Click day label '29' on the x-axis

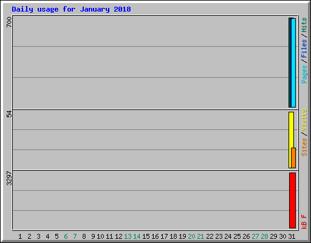(273, 236)
